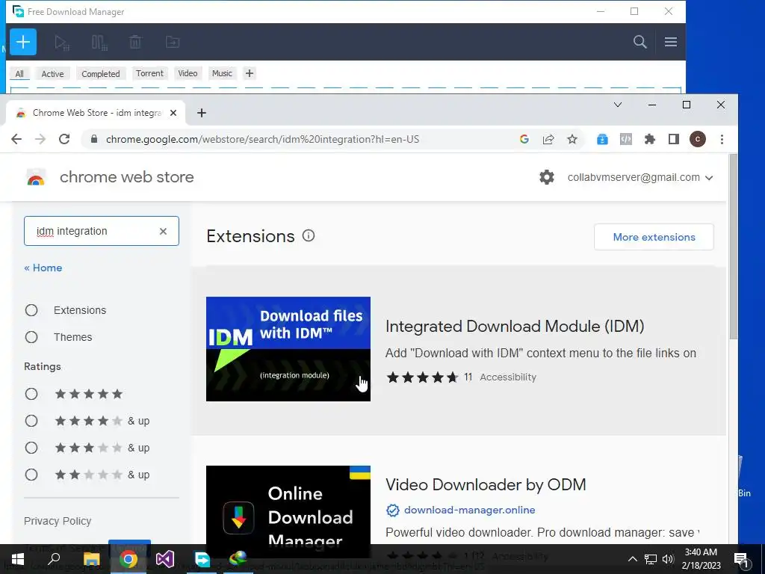Click the blue download extension icon in Chrome toolbar
The width and height of the screenshot is (765, 574).
point(602,139)
